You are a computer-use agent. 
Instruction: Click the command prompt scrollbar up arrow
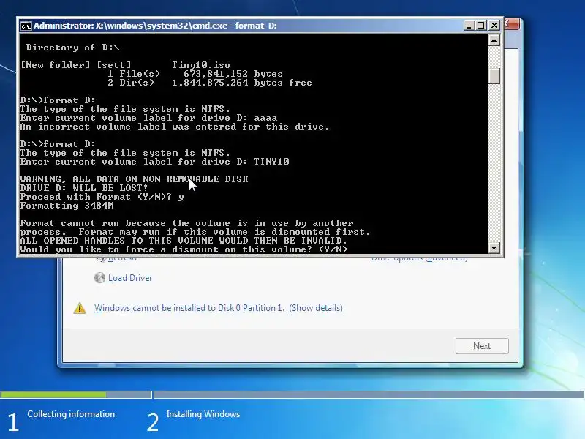coord(494,40)
